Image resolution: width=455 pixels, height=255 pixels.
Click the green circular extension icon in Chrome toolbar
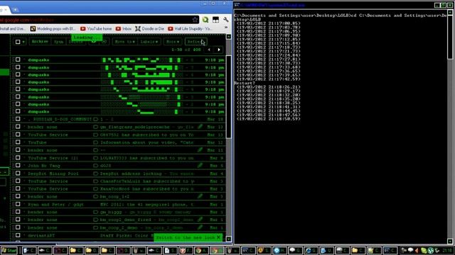pyautogui.click(x=205, y=20)
